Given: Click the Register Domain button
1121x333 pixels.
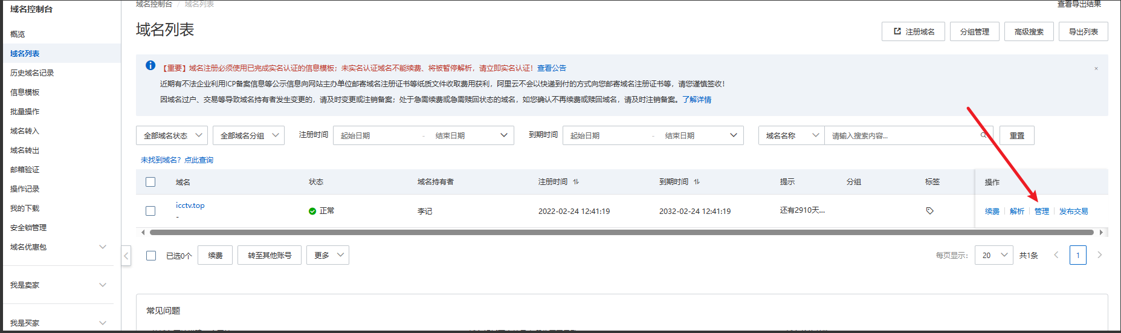Looking at the screenshot, I should (x=913, y=31).
